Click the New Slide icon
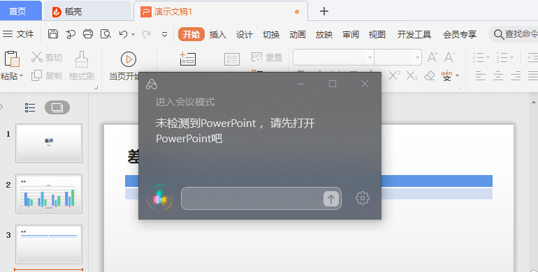The height and width of the screenshot is (272, 538). coord(188,59)
